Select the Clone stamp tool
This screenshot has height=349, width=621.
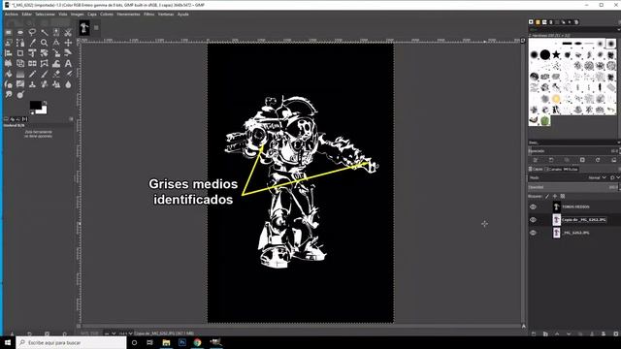coord(32,84)
